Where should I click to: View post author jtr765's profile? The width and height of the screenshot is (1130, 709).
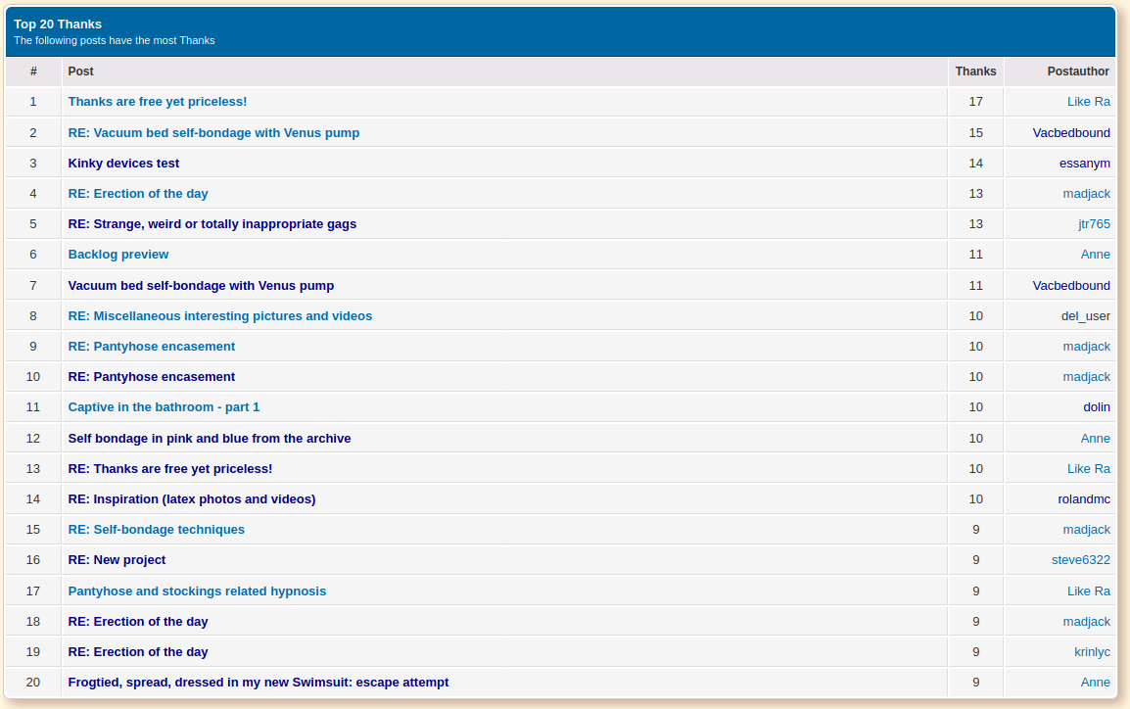(1094, 224)
